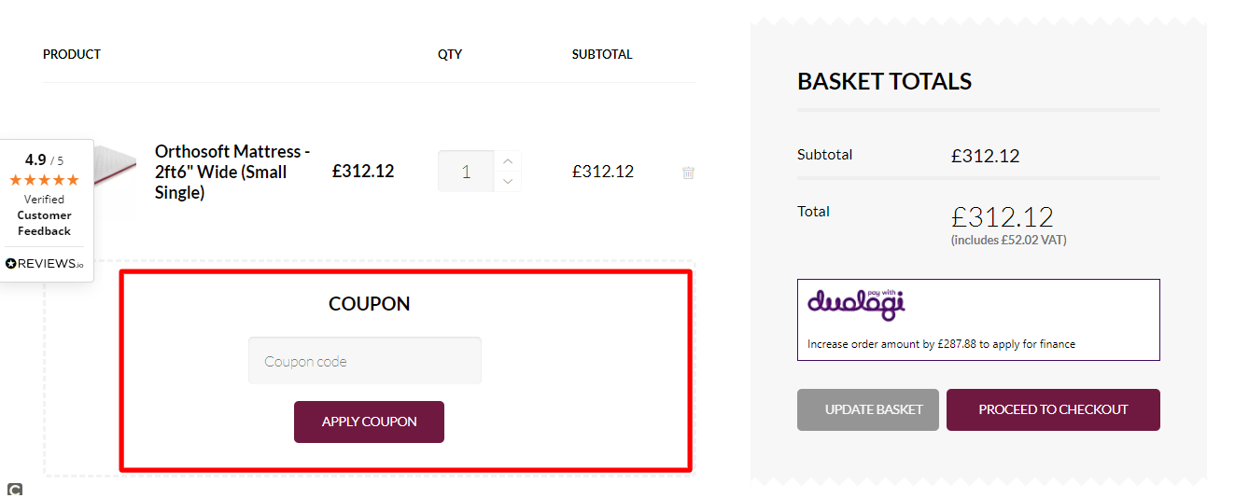Click the Duologi finance message text

point(941,344)
